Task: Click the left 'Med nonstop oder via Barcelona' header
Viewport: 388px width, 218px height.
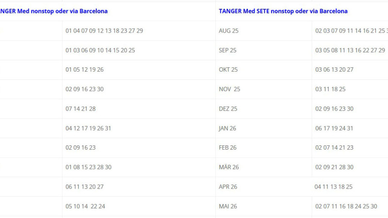Action: point(54,11)
